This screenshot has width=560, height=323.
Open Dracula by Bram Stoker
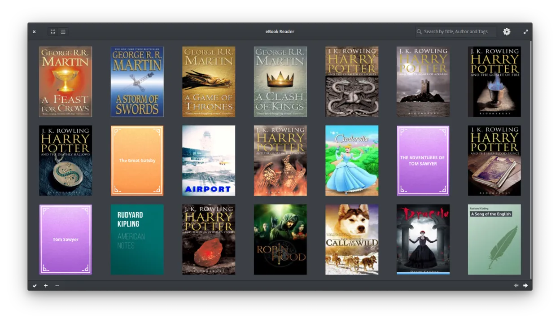tap(423, 239)
